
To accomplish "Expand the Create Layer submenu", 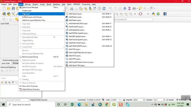I will click(x=41, y=11).
